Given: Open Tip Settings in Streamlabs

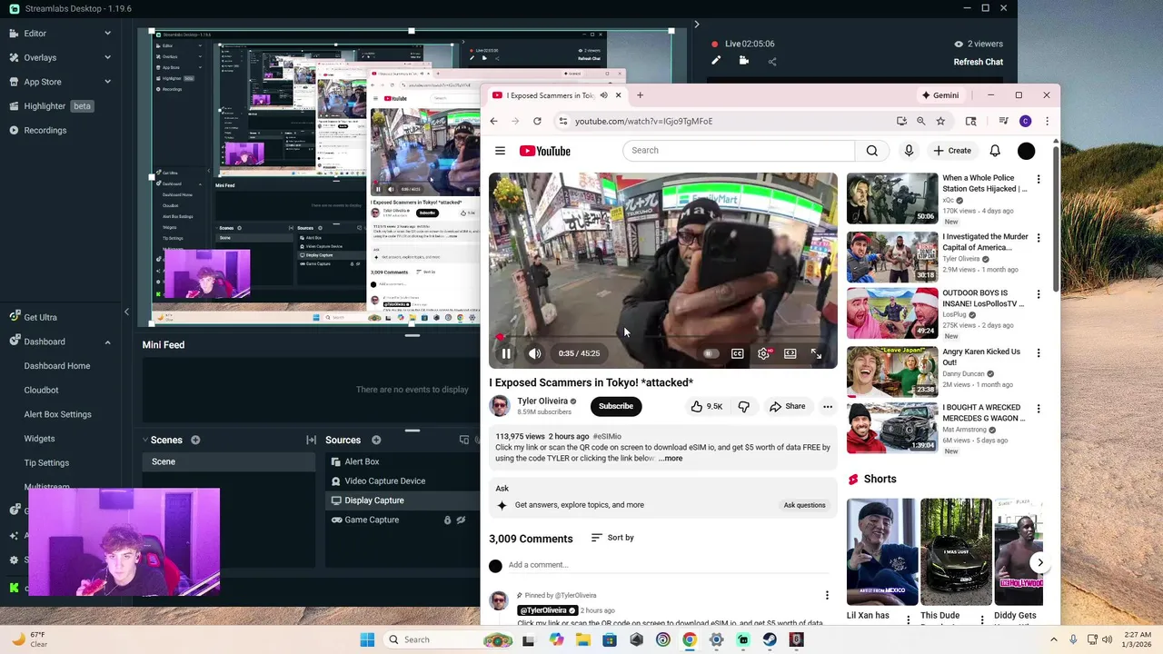Looking at the screenshot, I should click(46, 462).
